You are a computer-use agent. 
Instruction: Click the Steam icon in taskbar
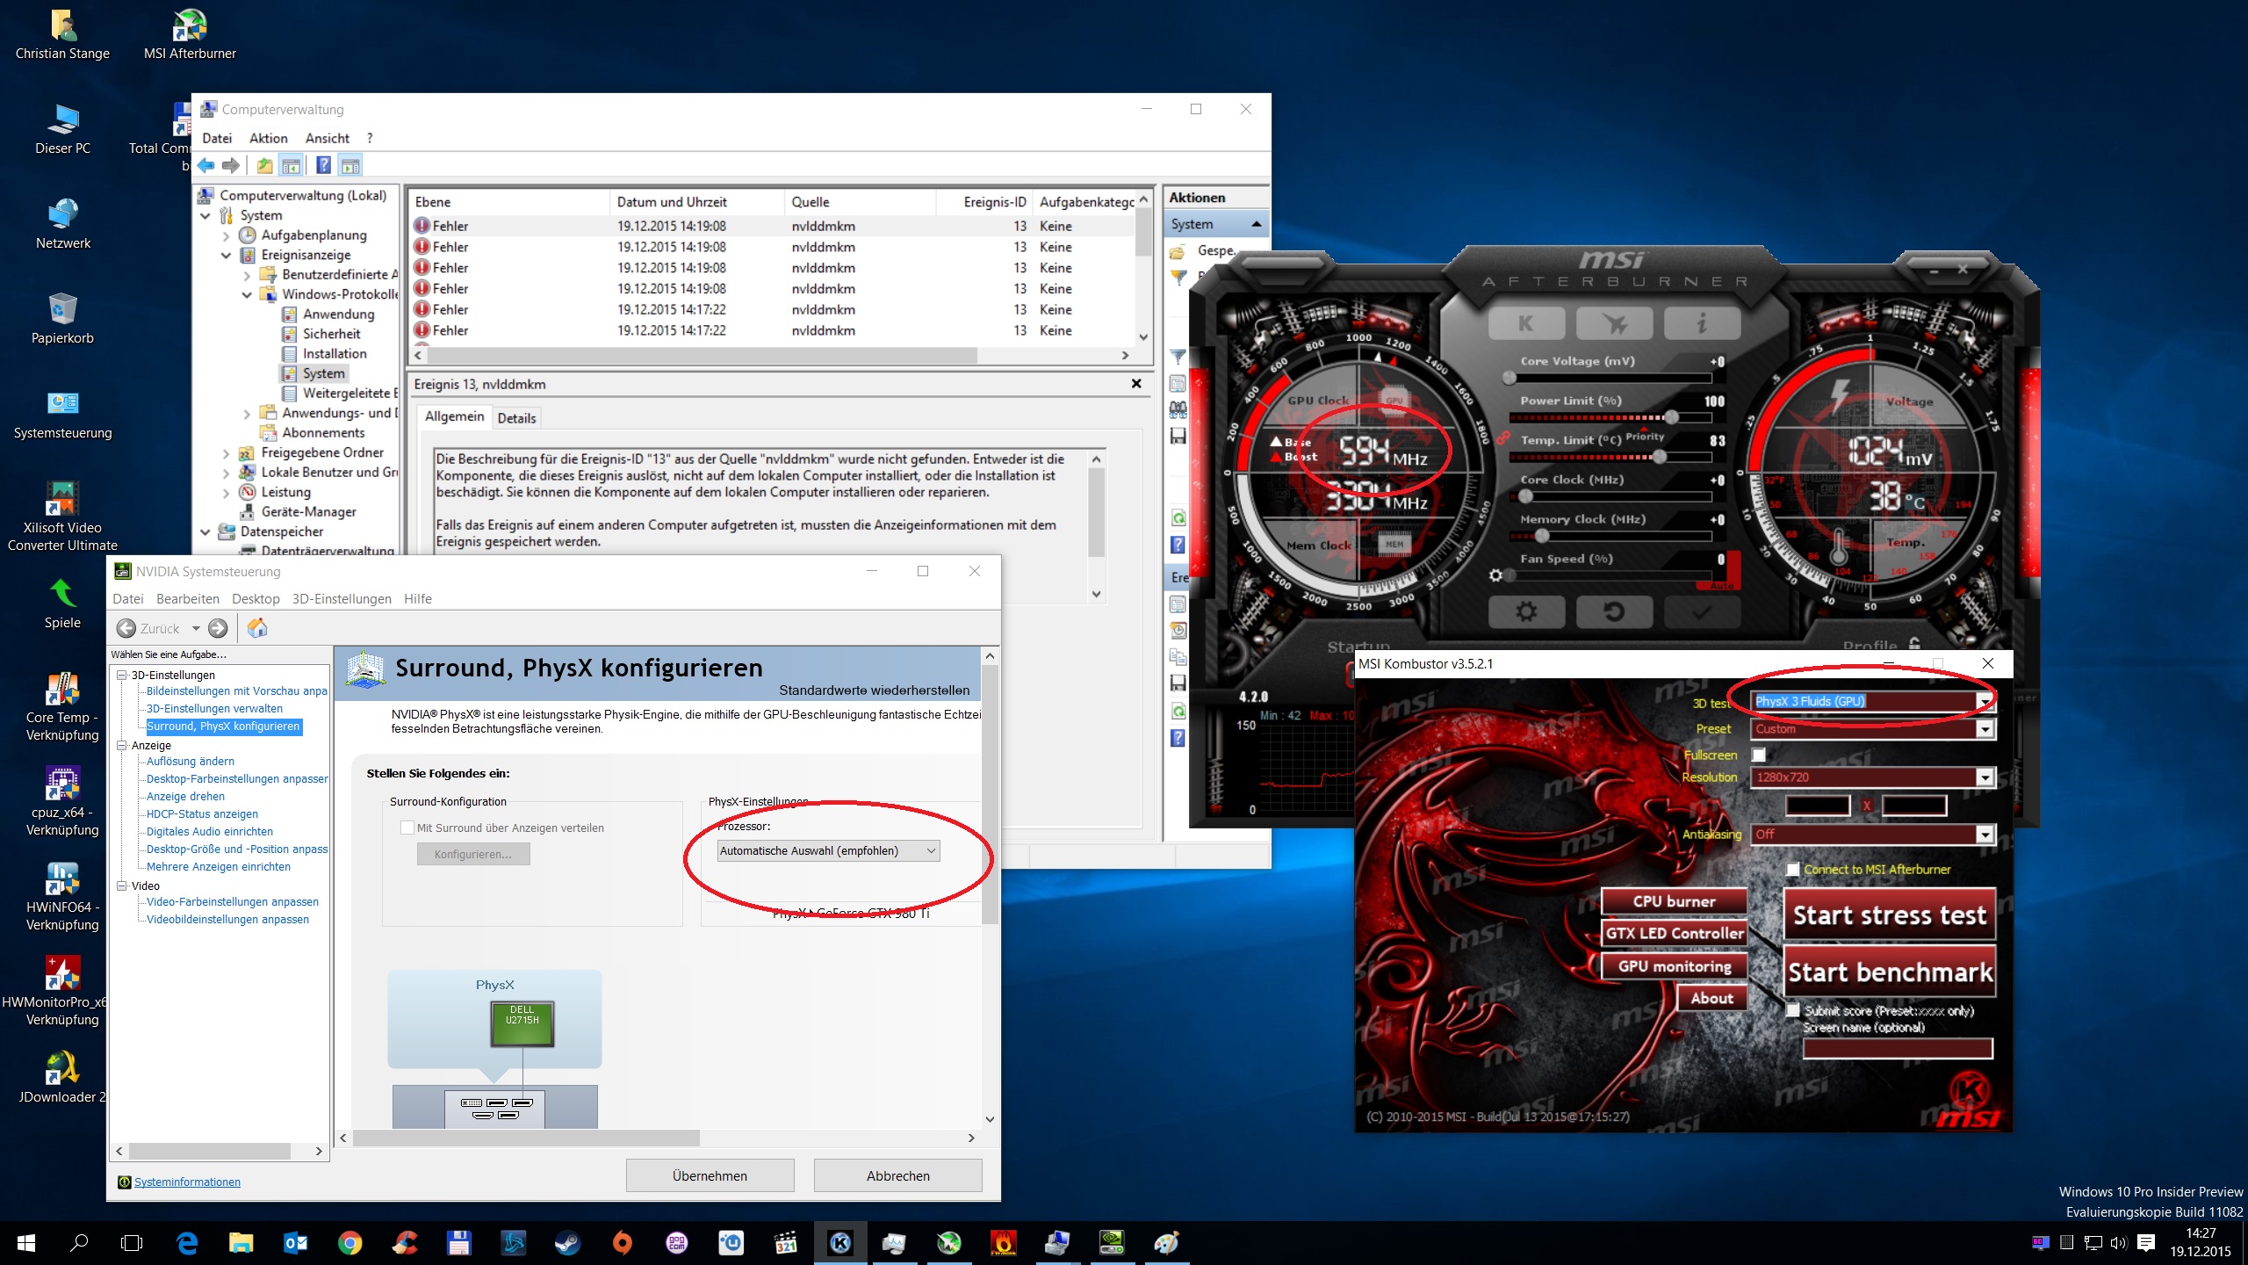[567, 1242]
